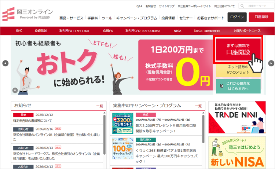Open 岡三証券について link

point(224,6)
